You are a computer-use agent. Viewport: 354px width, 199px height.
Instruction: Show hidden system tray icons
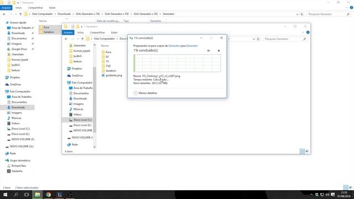tap(311, 195)
